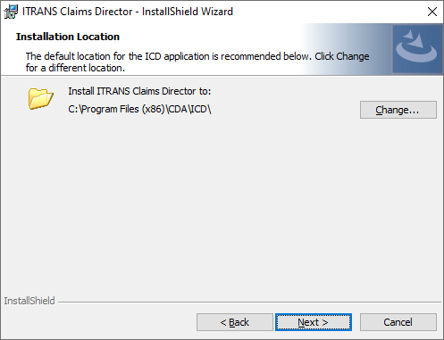Continue with the Next > button

click(x=314, y=322)
